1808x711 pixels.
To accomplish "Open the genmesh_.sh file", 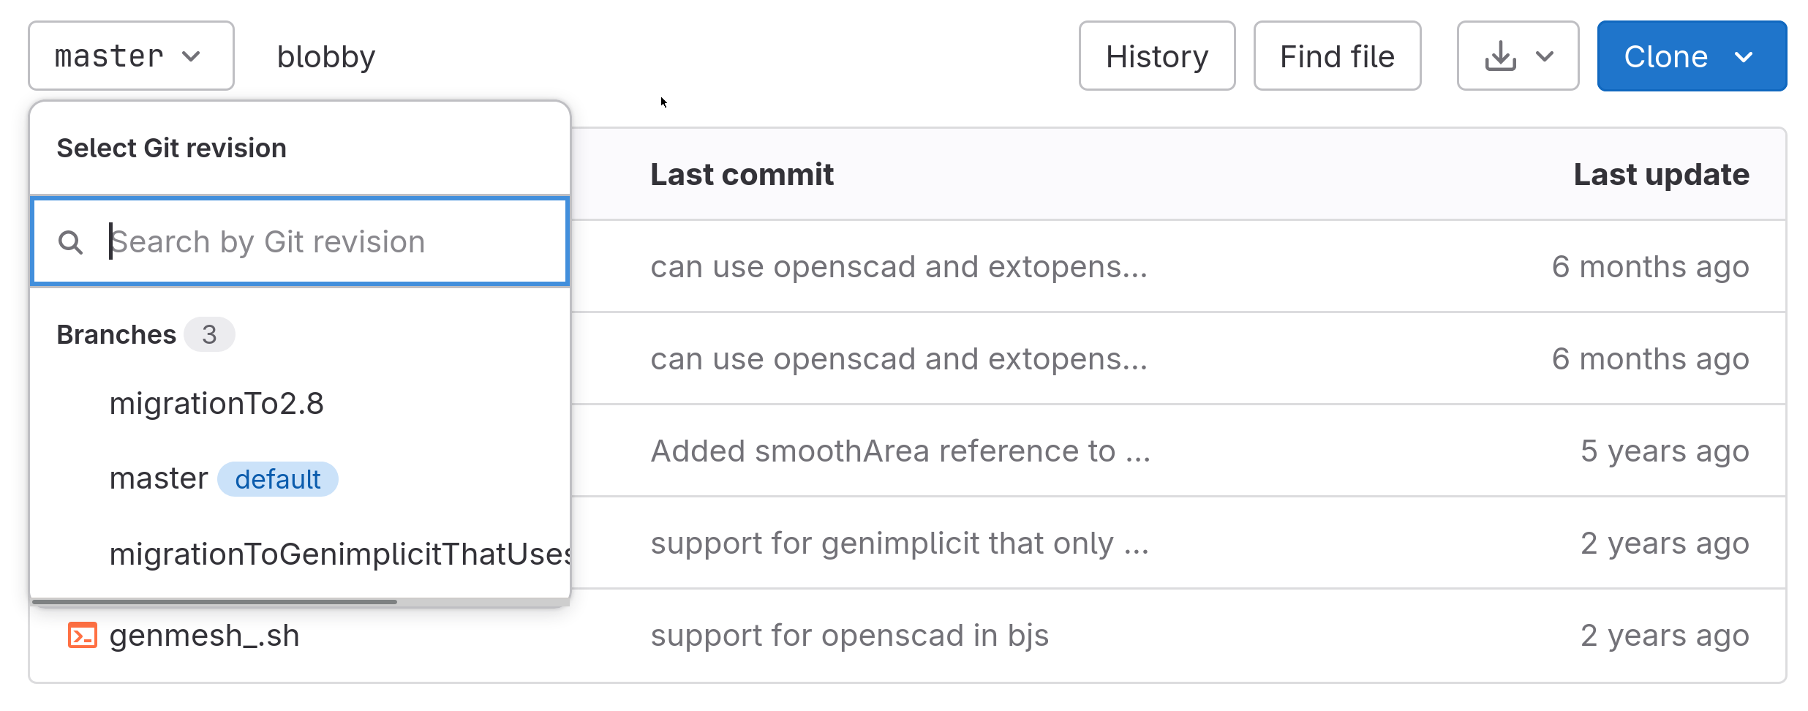I will pos(204,636).
